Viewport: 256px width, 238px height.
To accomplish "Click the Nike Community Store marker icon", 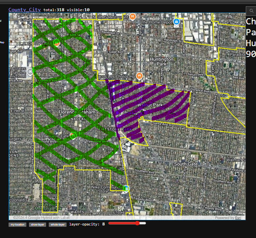I will [x=126, y=188].
